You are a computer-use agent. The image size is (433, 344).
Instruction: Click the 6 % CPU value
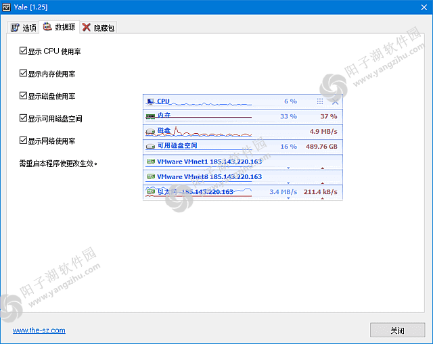290,101
